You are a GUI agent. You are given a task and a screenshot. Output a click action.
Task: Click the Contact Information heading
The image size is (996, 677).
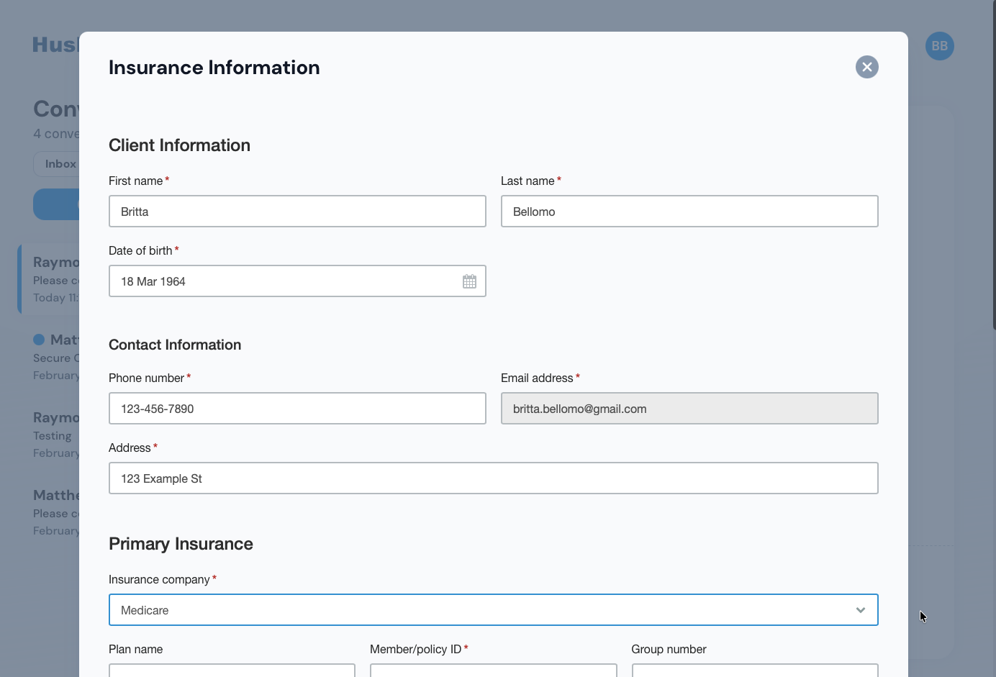click(x=175, y=345)
